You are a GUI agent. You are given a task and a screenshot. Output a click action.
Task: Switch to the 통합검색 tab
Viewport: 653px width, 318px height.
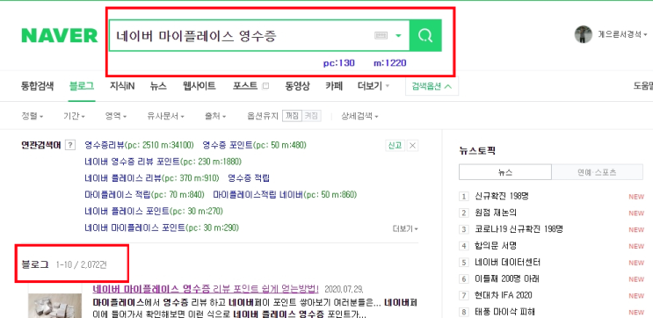[37, 86]
